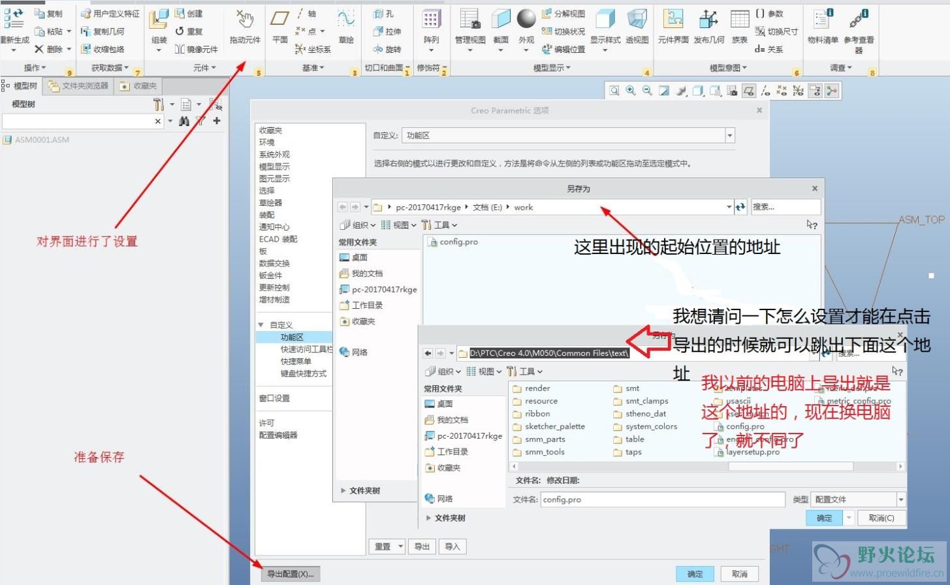Switch to the 文件夹浏览器 tab
The image size is (950, 585).
(x=78, y=86)
